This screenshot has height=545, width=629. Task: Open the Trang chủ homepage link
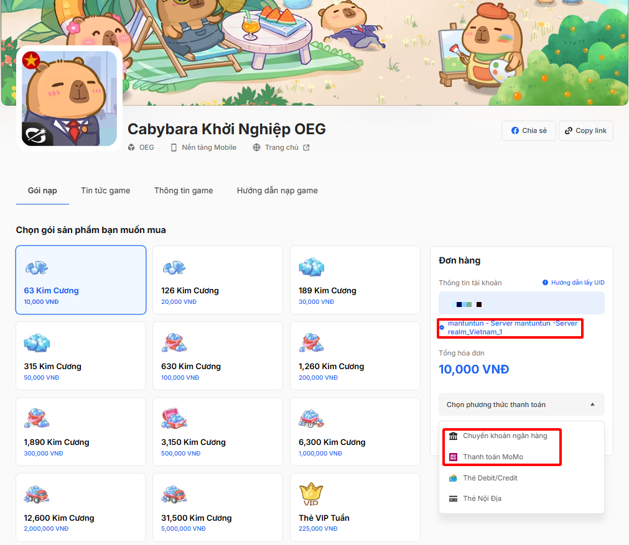coord(282,147)
